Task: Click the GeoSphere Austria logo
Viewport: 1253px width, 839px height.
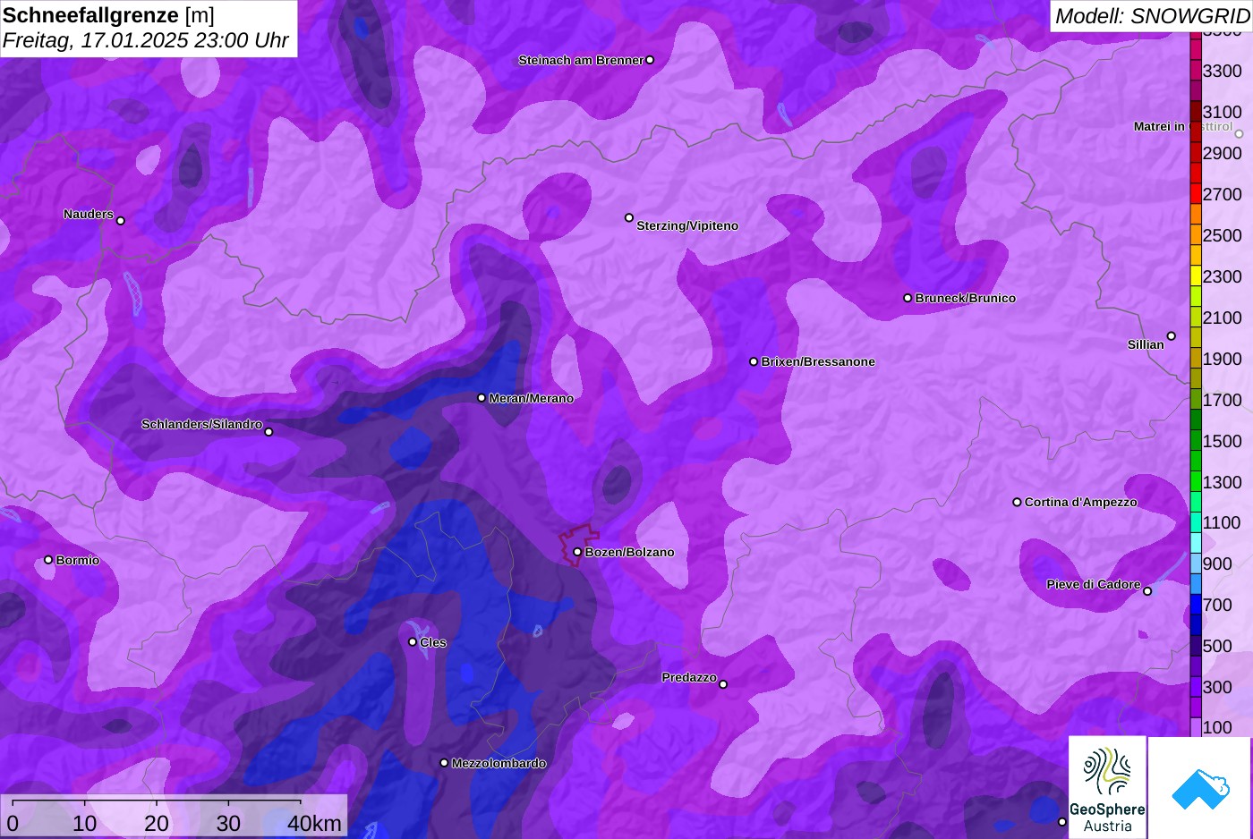Action: [x=1107, y=787]
